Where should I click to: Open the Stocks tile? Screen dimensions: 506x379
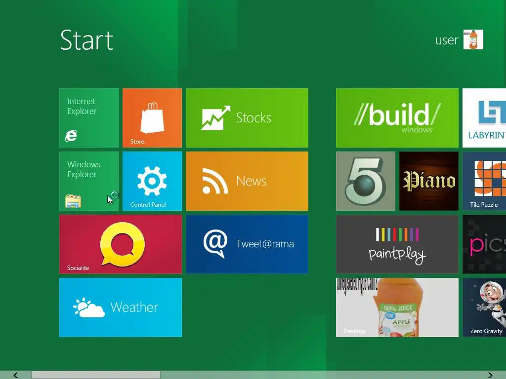point(247,118)
